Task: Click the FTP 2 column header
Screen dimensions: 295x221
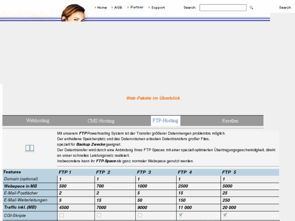Action: (103, 172)
